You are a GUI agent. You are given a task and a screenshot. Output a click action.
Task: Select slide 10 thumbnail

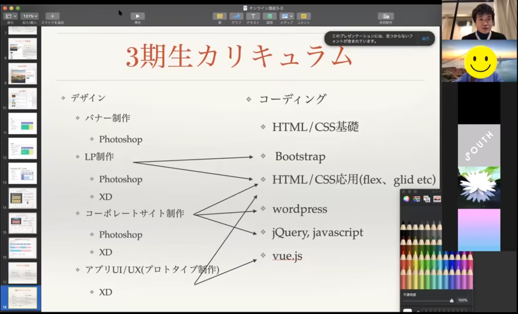[x=22, y=98]
